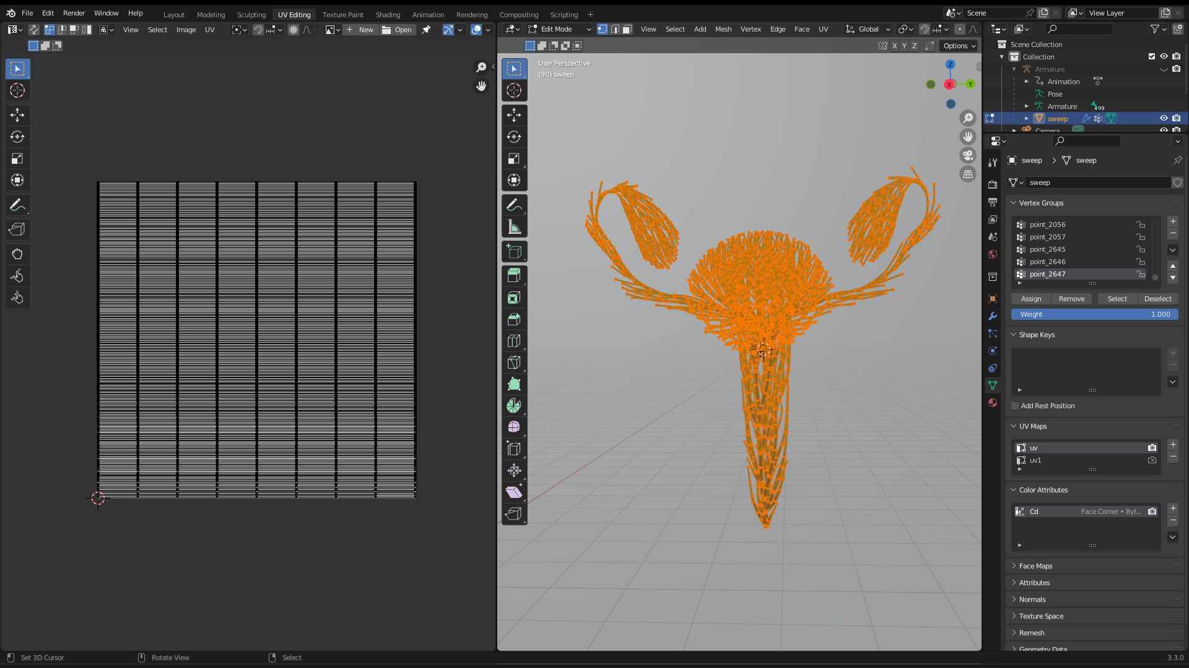Open the Options dropdown
Screen dimensions: 1189x668
tap(959, 46)
